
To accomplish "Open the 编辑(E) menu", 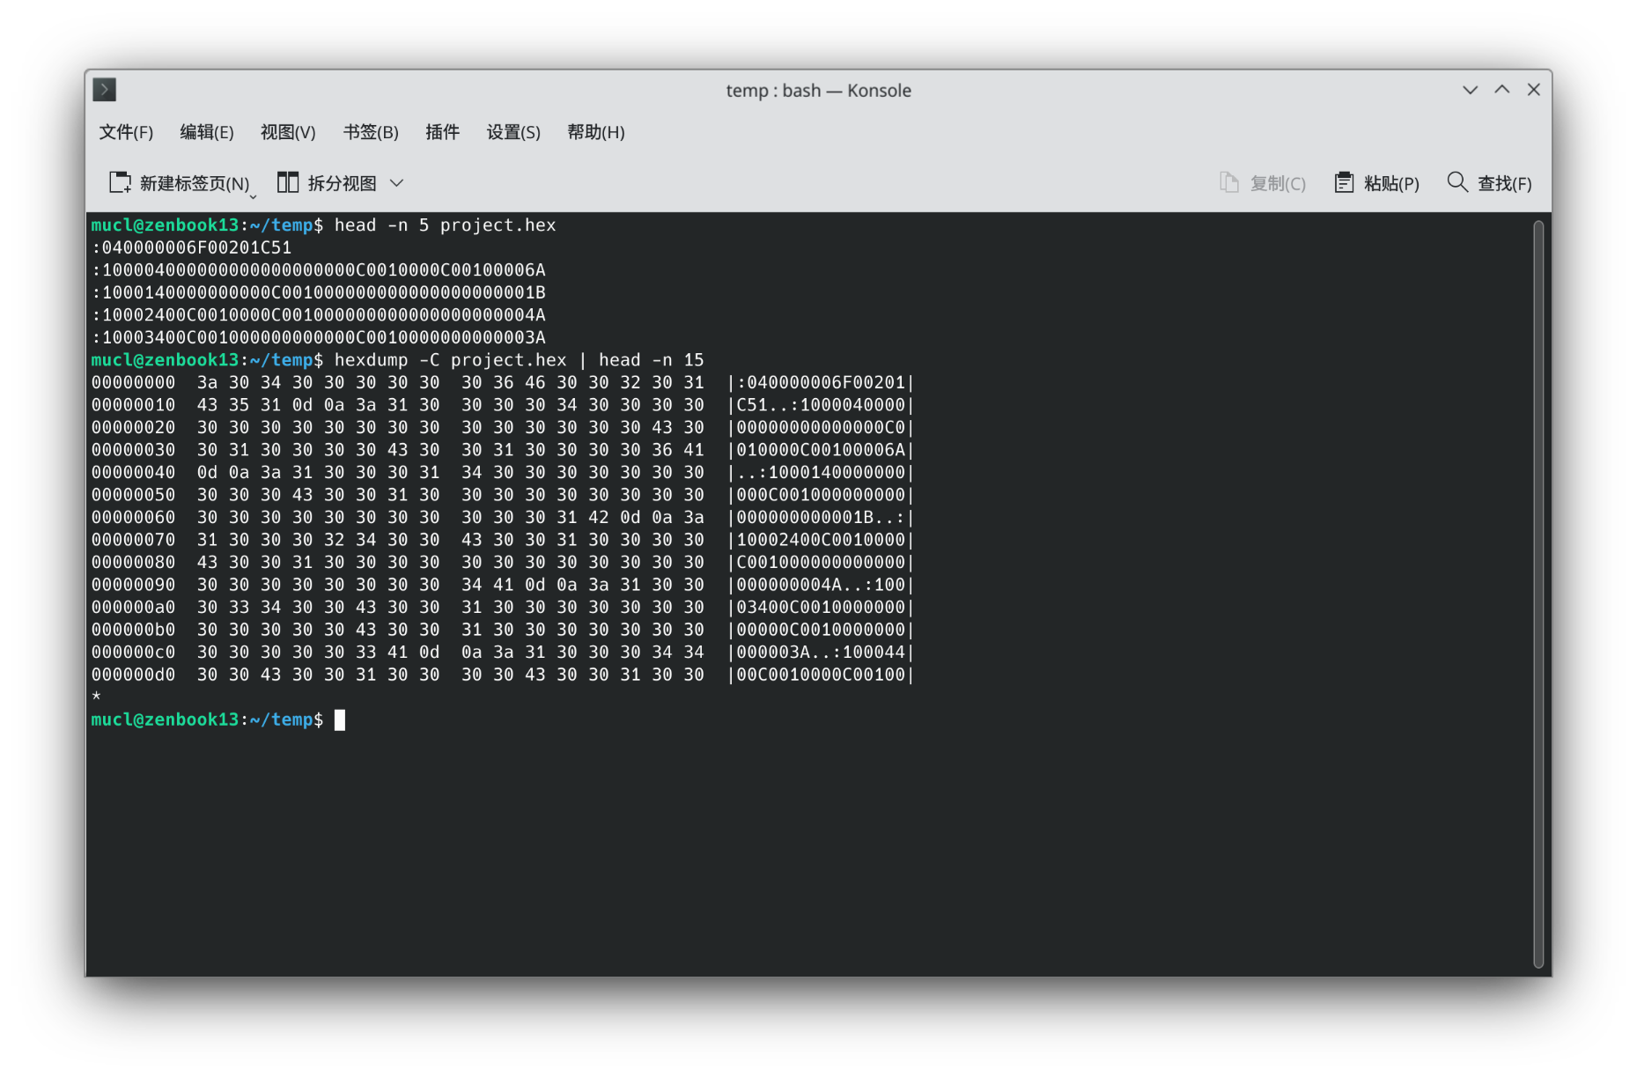I will (207, 132).
